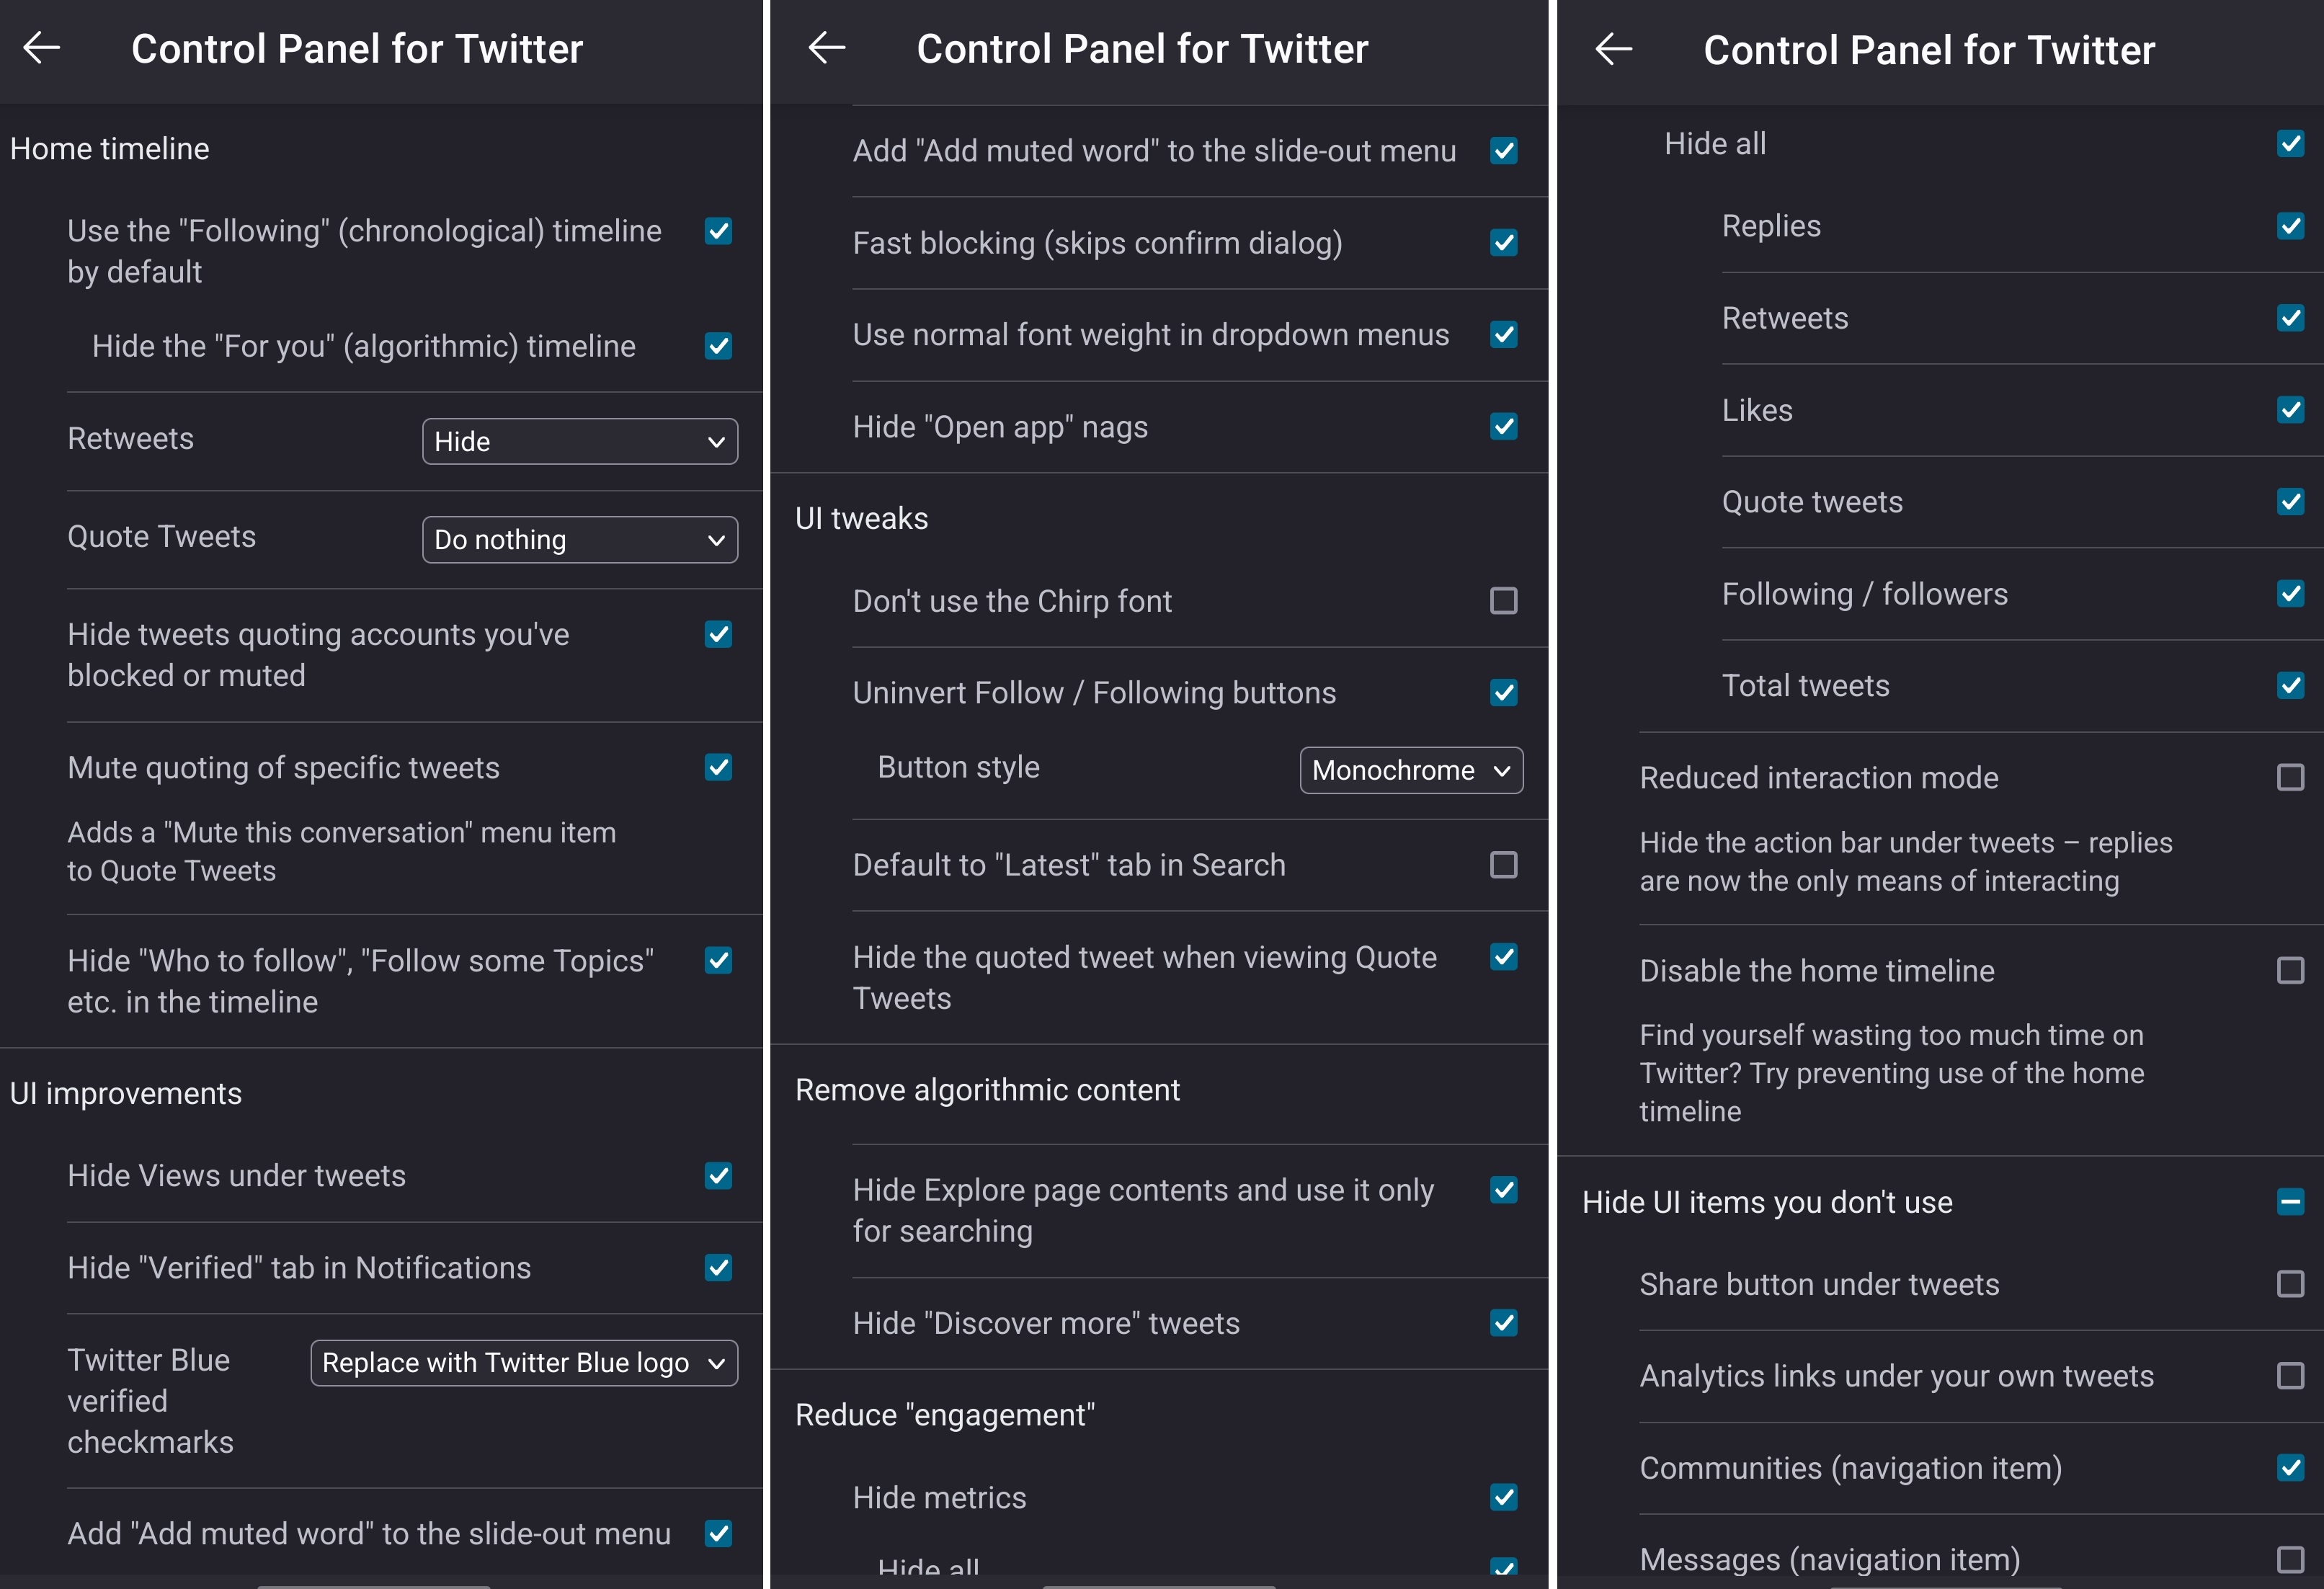Toggle 'Hide the For you algorithmic timeline'
Screen dimensions: 2324x1589
point(718,346)
